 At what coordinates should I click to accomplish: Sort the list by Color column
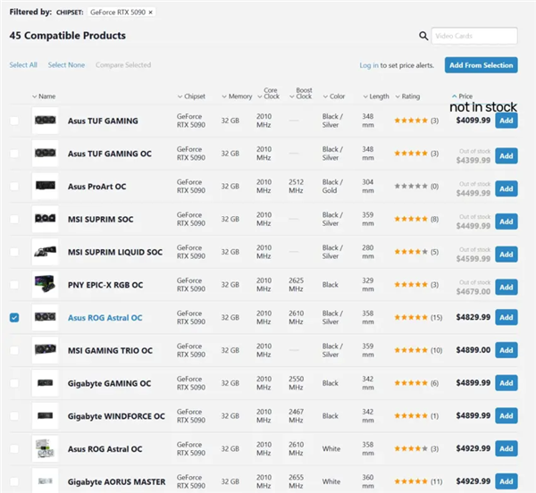point(334,96)
